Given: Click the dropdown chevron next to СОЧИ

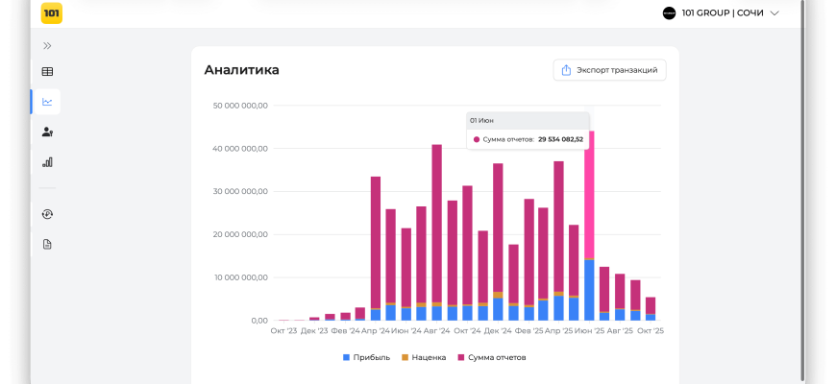Looking at the screenshot, I should [775, 13].
